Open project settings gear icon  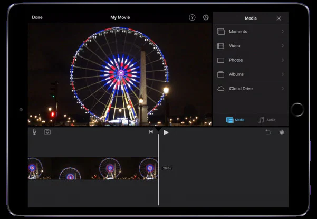(x=206, y=17)
